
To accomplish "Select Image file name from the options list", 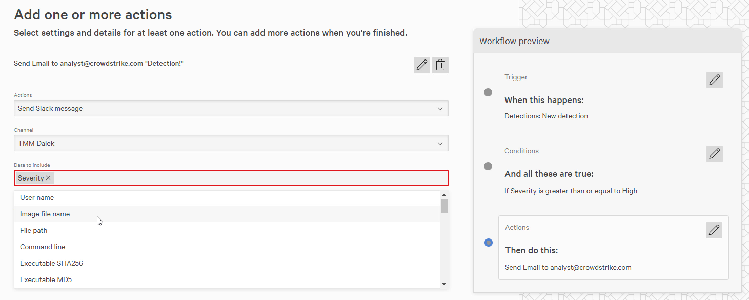I will click(x=45, y=214).
